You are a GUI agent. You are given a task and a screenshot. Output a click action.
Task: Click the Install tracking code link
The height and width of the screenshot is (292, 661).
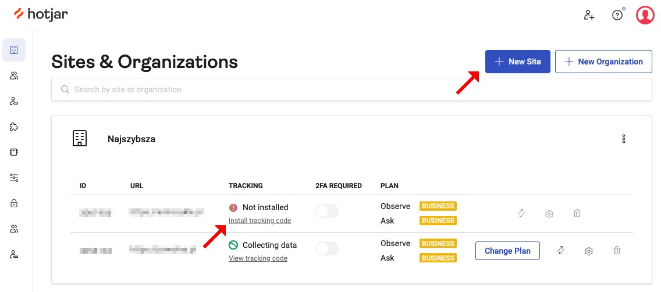[260, 221]
